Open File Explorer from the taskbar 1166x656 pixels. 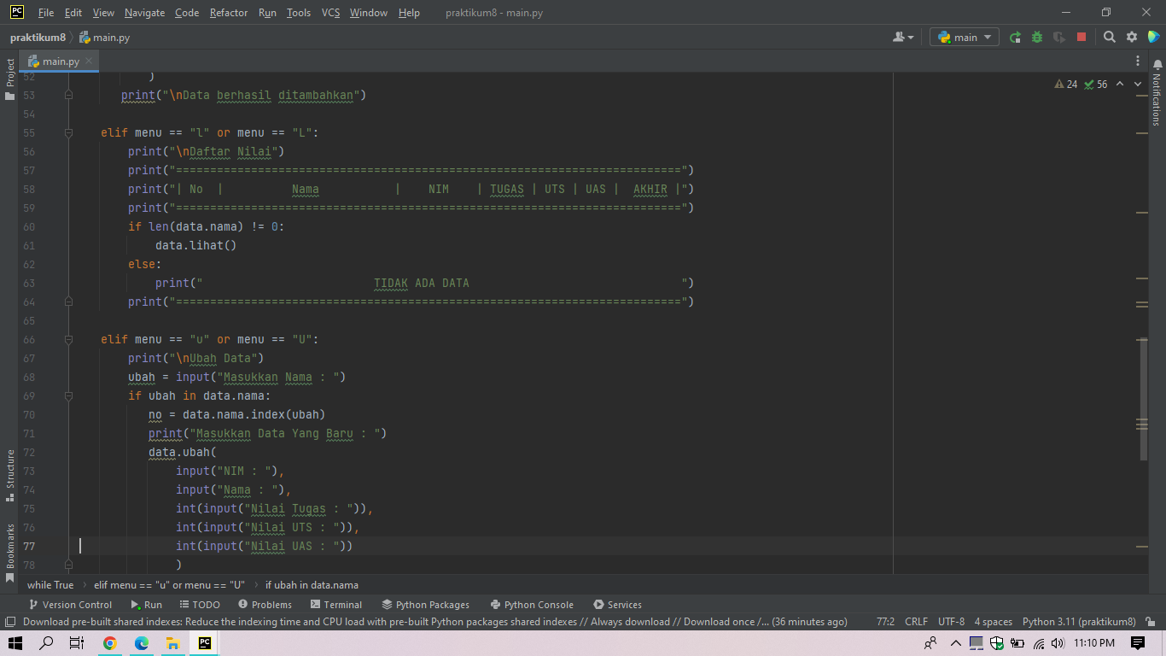click(x=172, y=643)
